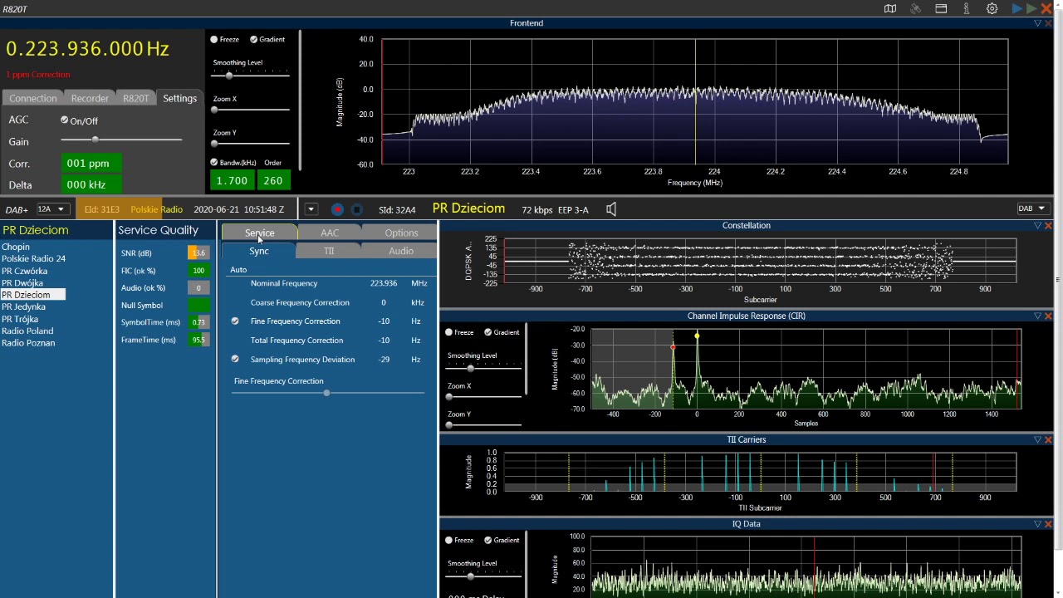Image resolution: width=1063 pixels, height=598 pixels.
Task: Toggle AGC On/Off
Action: click(x=64, y=120)
